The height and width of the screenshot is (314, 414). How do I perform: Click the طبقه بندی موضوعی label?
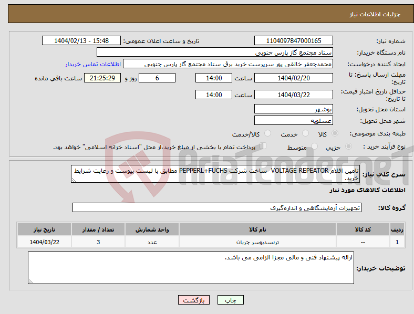click(378, 133)
